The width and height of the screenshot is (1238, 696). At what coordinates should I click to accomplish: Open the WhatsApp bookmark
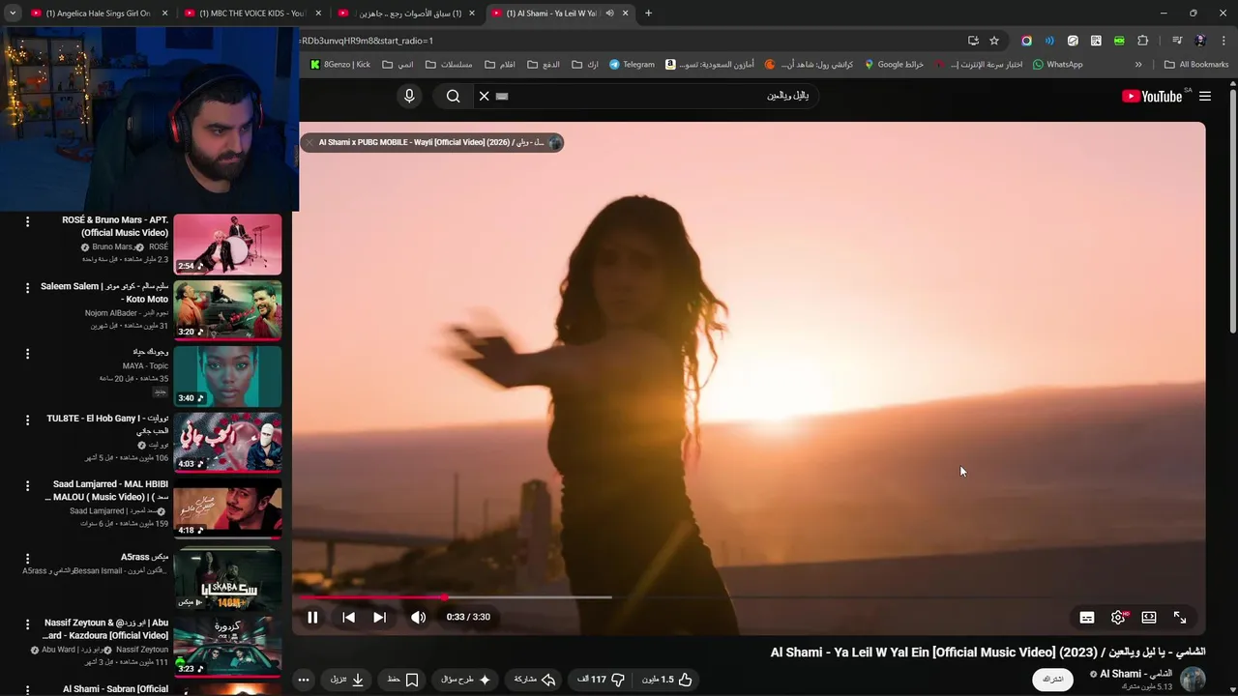point(1058,65)
